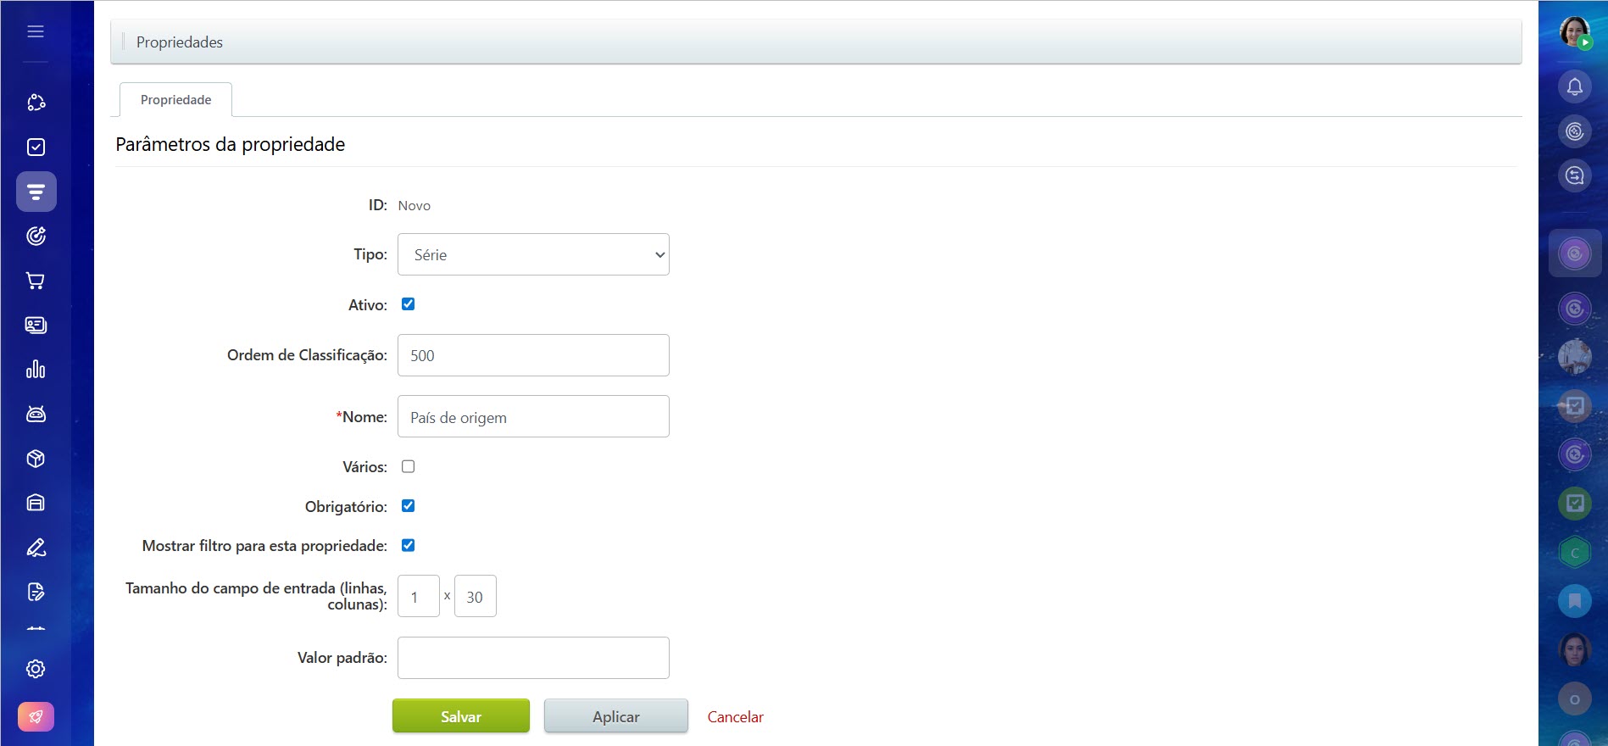Click the rocket icon at sidebar bottom
This screenshot has width=1608, height=746.
point(36,716)
